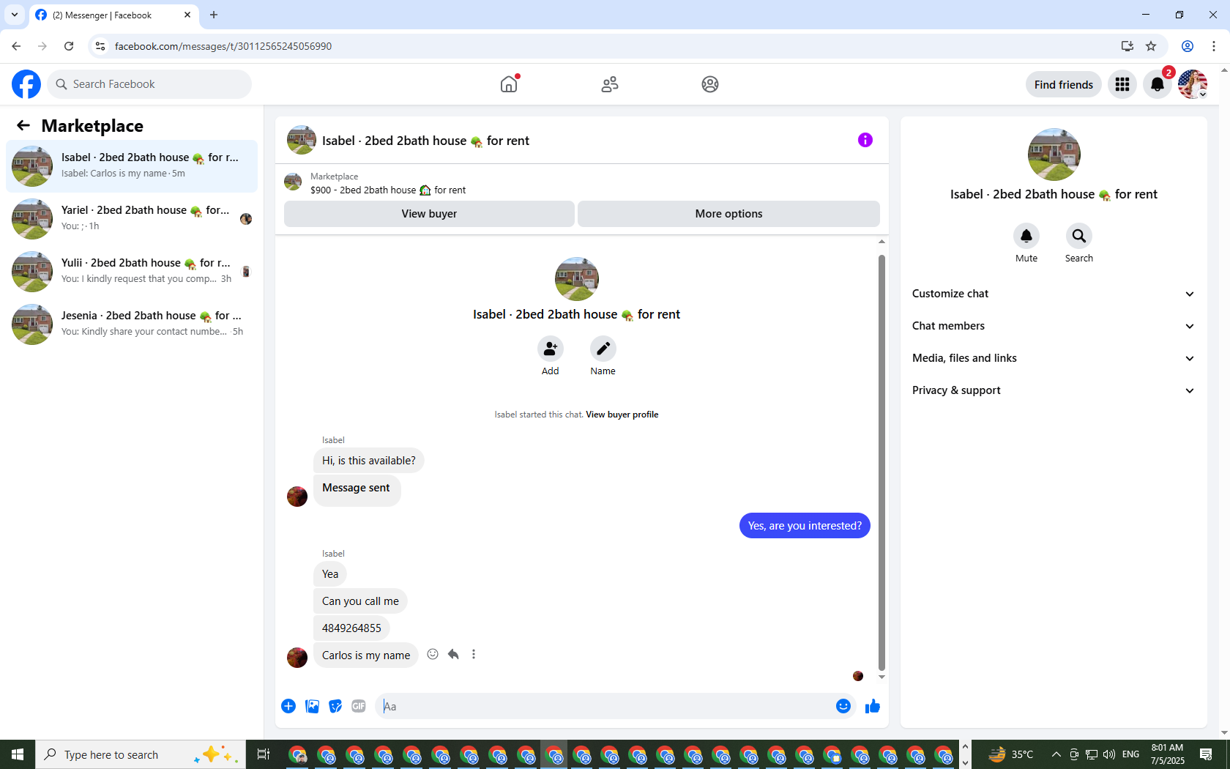1230x769 pixels.
Task: Choose a GIF in the composer
Action: pyautogui.click(x=359, y=706)
